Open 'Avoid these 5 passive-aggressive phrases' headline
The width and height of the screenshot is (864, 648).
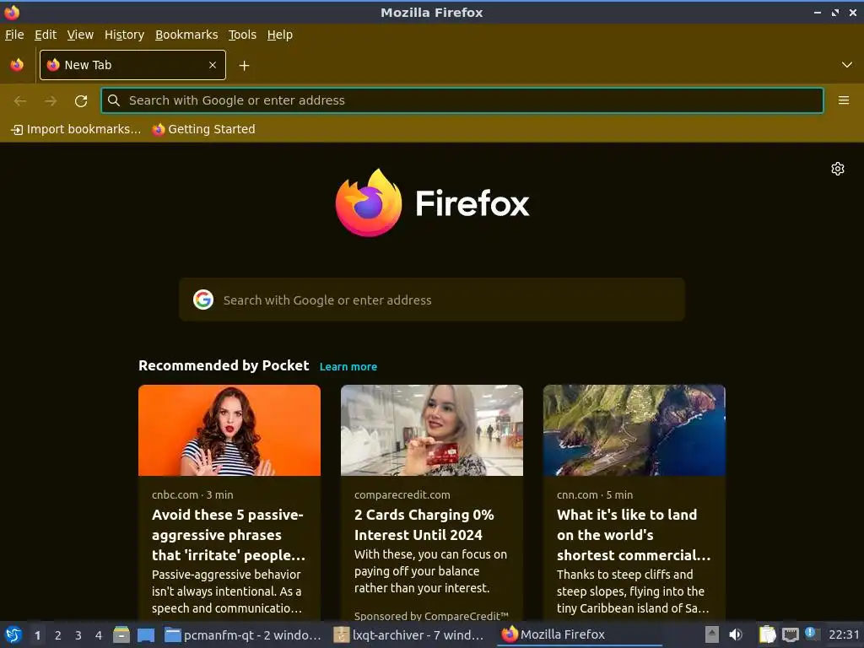(x=229, y=535)
